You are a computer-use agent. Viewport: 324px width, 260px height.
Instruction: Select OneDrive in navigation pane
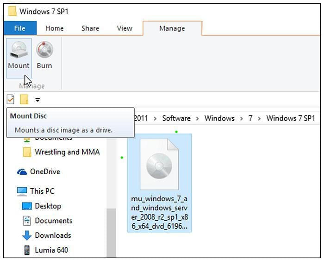(45, 171)
